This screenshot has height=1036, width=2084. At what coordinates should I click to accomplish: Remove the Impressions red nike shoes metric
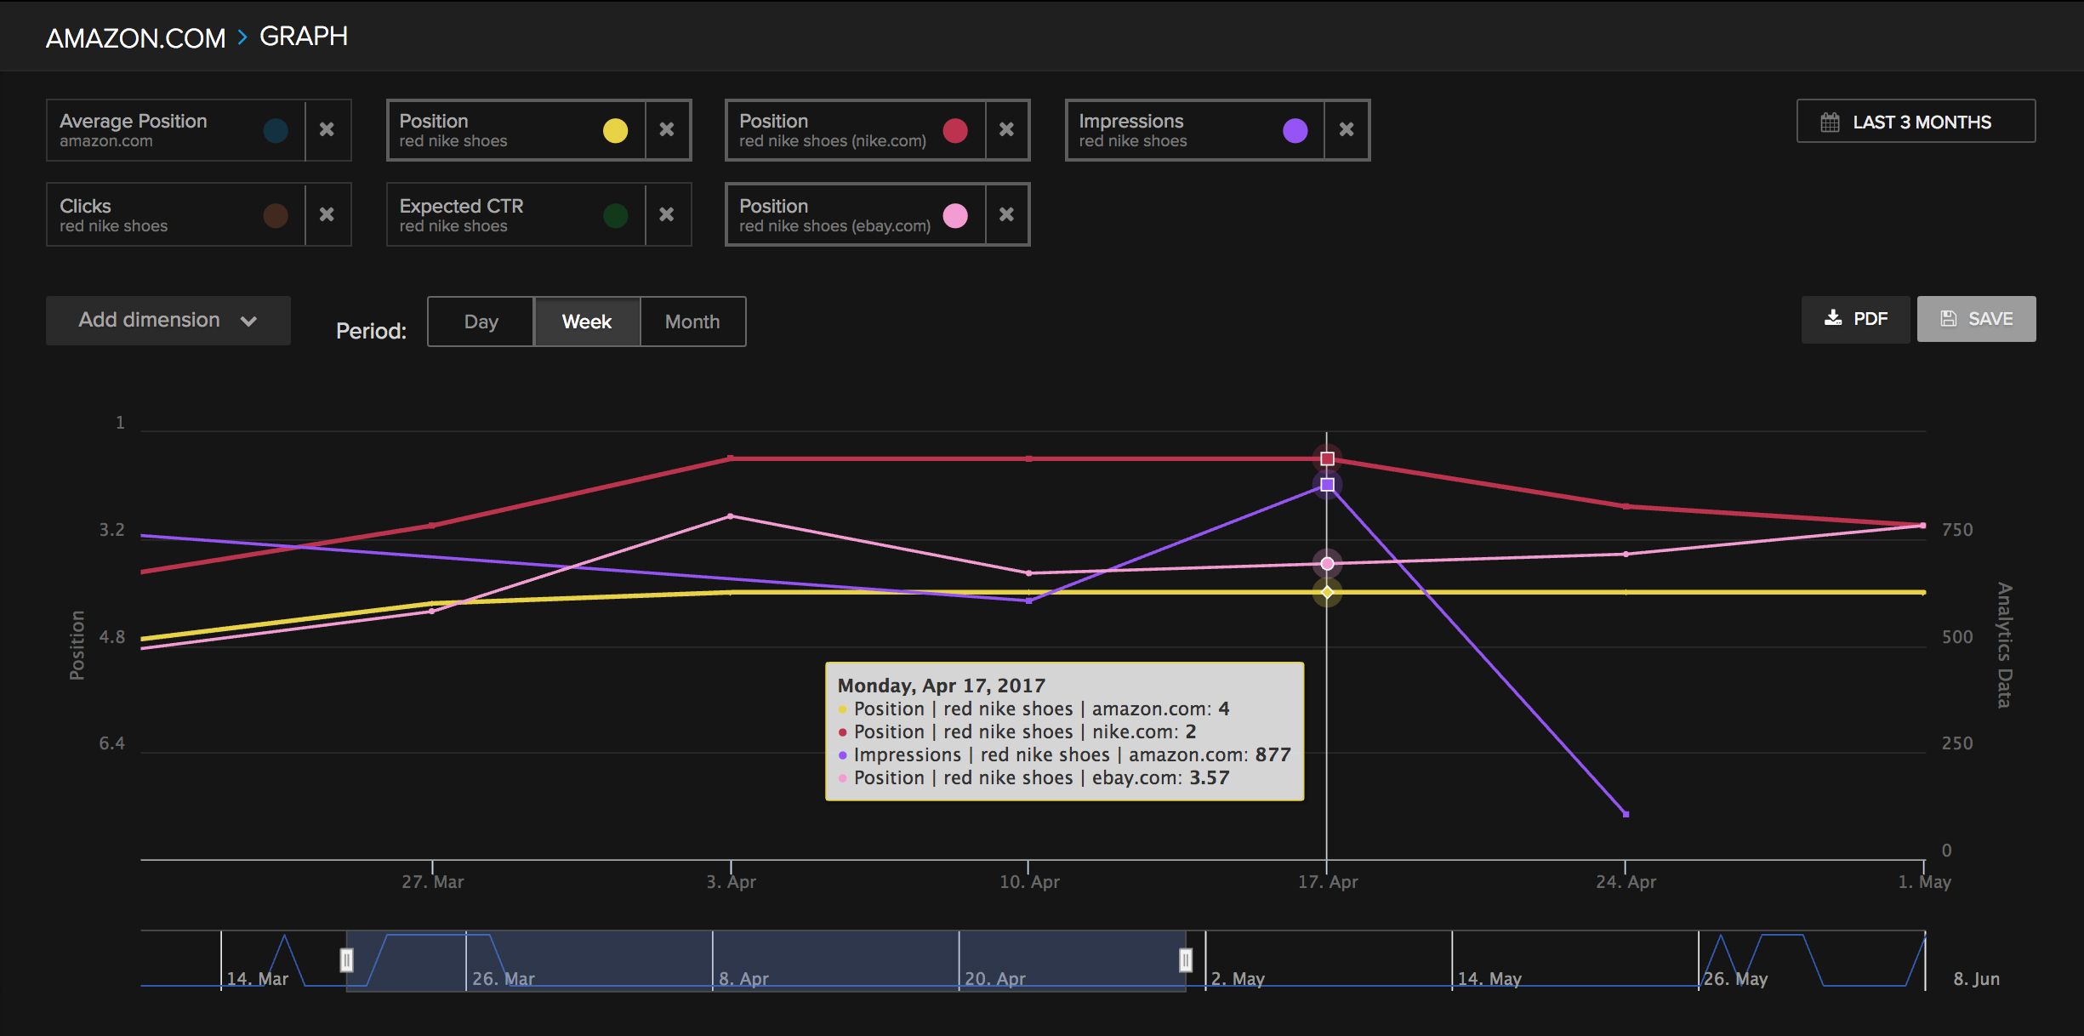[1345, 128]
